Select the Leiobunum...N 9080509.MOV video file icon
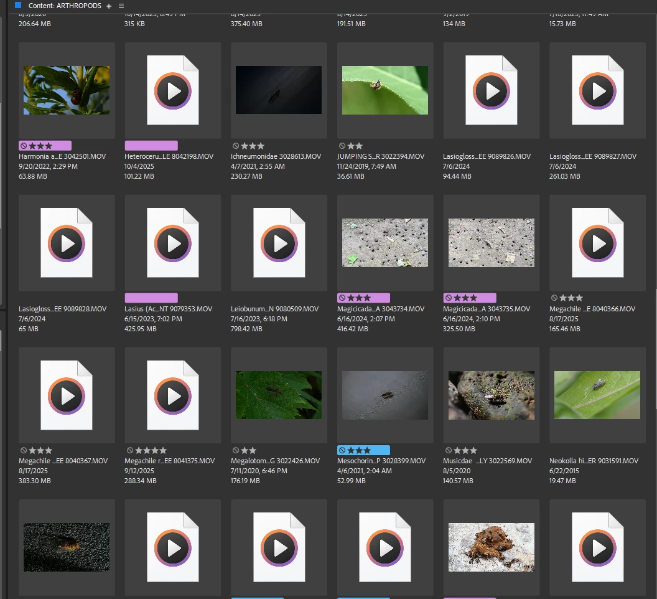The image size is (657, 599). pos(279,242)
